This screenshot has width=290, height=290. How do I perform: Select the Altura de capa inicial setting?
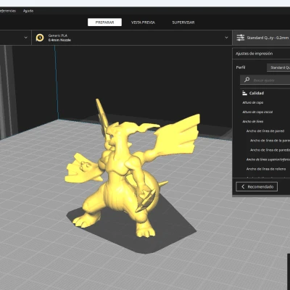click(257, 112)
